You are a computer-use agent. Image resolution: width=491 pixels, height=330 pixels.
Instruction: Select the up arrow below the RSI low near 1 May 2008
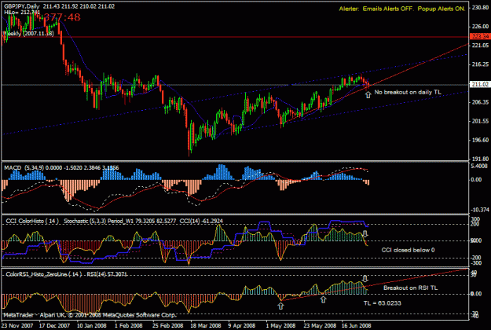[280, 306]
